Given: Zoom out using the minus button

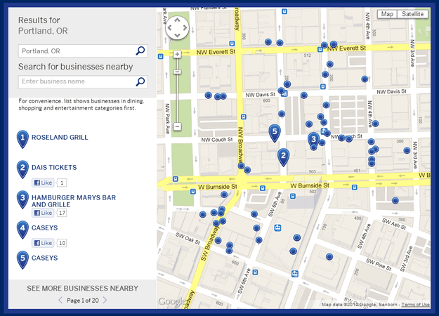Looking at the screenshot, I should tap(177, 126).
